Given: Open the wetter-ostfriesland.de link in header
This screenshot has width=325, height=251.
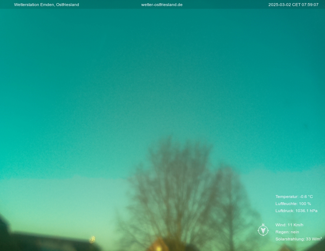Looking at the screenshot, I should (162, 5).
